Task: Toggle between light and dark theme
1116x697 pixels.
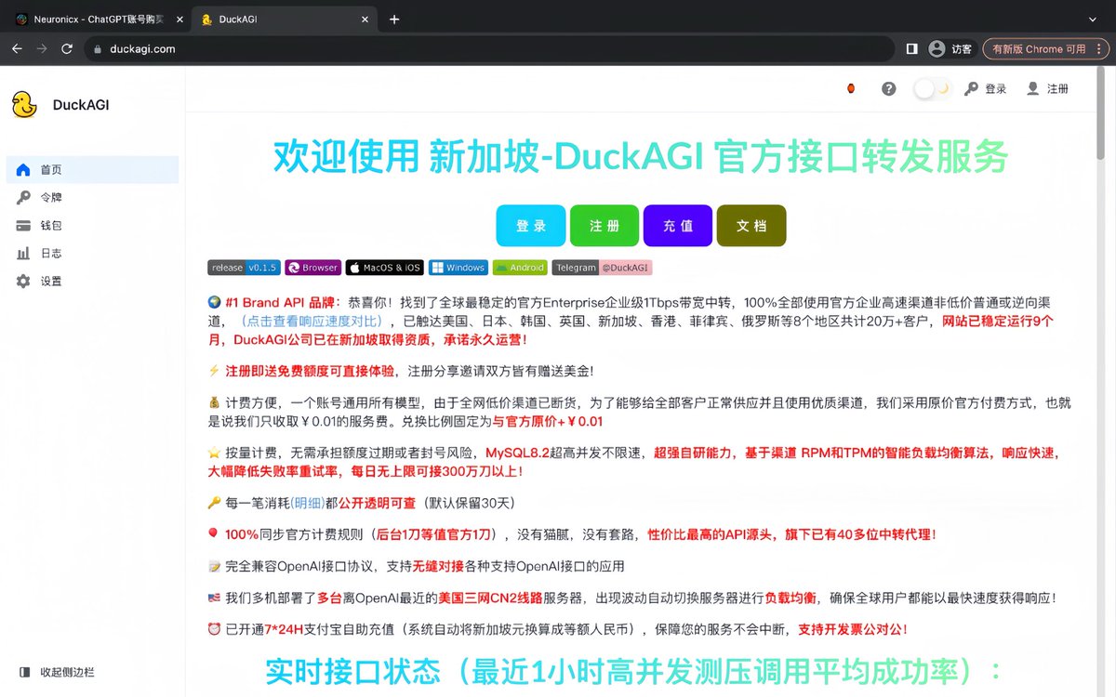Action: pos(932,88)
